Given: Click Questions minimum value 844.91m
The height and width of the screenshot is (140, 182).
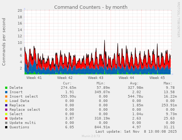Looking at the screenshot, I should point(102,127).
